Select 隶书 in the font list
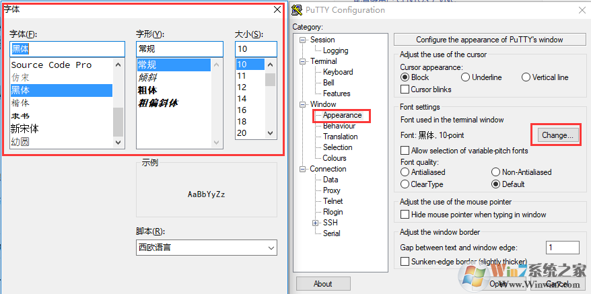Image resolution: width=591 pixels, height=294 pixels. pos(61,116)
